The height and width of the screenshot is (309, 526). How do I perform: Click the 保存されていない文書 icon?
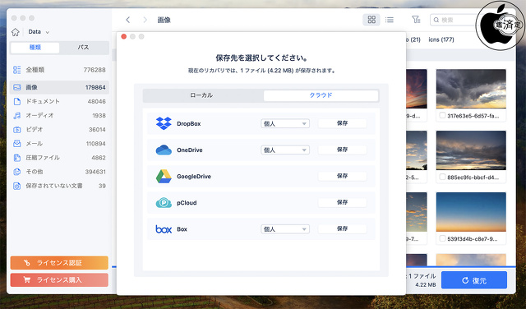(x=16, y=186)
